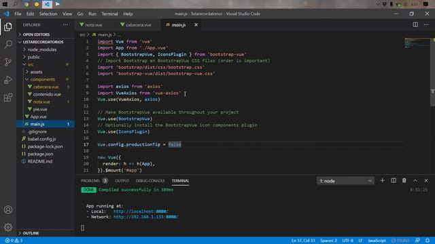
Task: Click the Windows Start button
Action: (x=5, y=4)
